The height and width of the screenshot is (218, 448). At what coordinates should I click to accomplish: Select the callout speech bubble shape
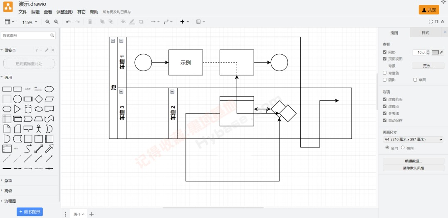click(x=28, y=129)
